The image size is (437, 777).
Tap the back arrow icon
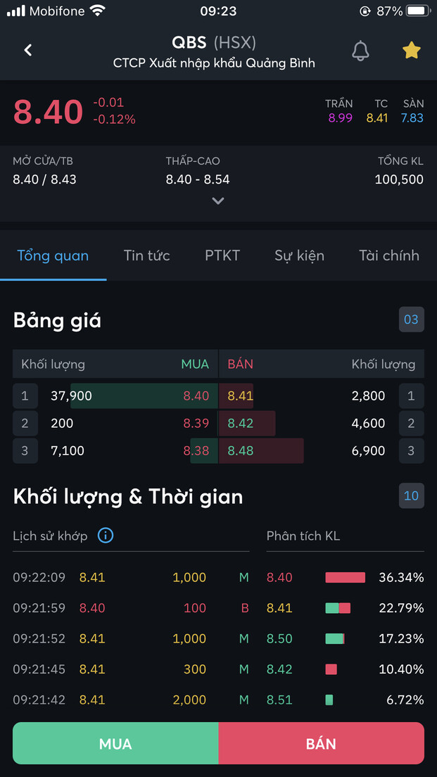pos(28,50)
